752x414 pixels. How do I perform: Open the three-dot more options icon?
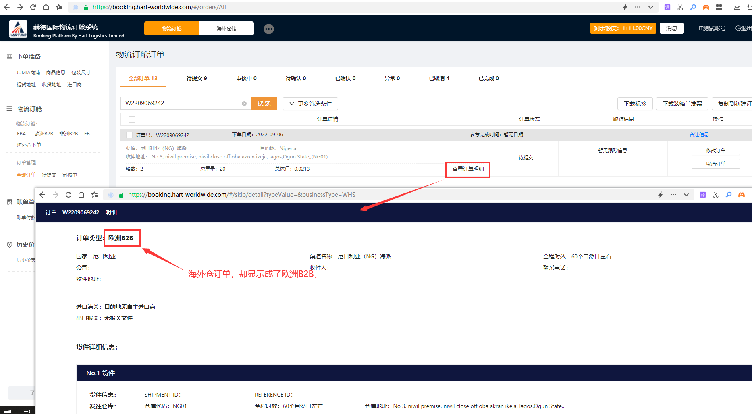tap(269, 29)
